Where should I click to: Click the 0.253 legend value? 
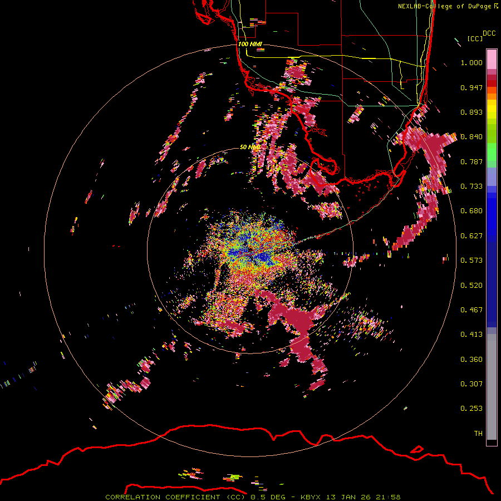pos(471,409)
